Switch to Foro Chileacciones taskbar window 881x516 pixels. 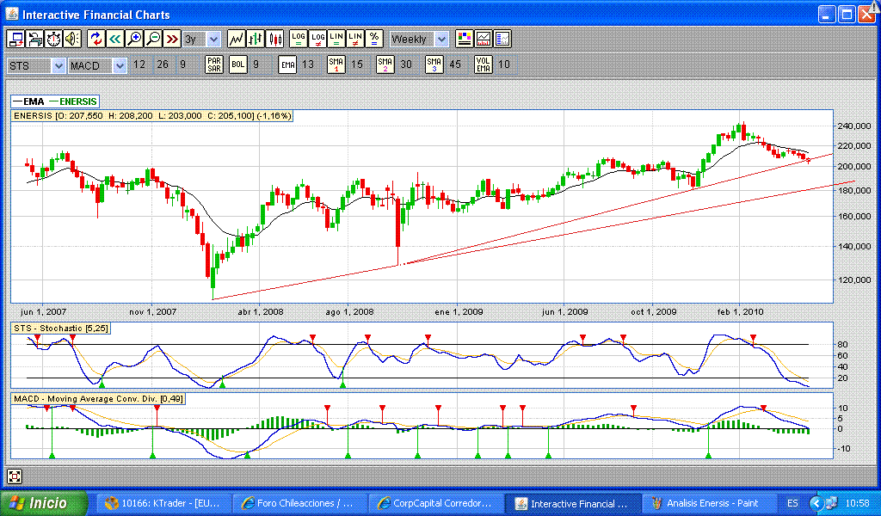298,503
